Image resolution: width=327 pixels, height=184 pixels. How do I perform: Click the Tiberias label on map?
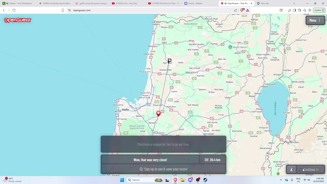pos(260,109)
